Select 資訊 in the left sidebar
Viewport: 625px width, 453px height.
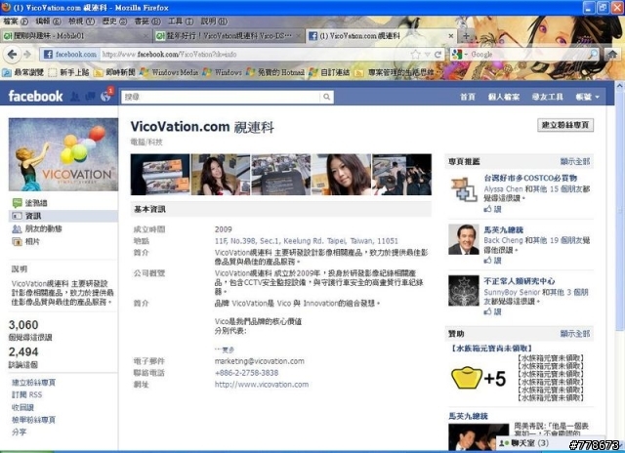tap(62, 216)
